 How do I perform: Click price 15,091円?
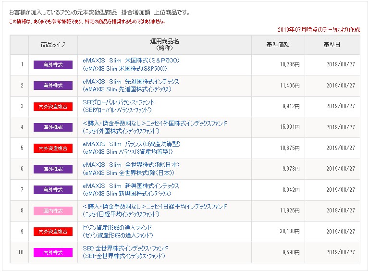tap(290, 127)
